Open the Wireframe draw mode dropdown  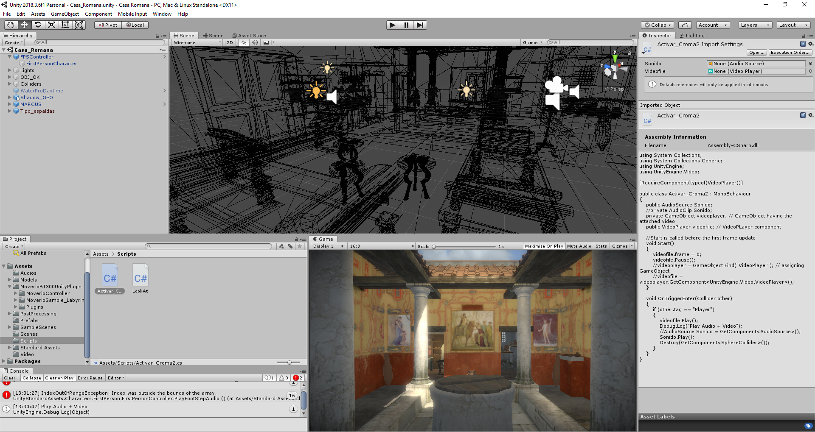coord(197,42)
